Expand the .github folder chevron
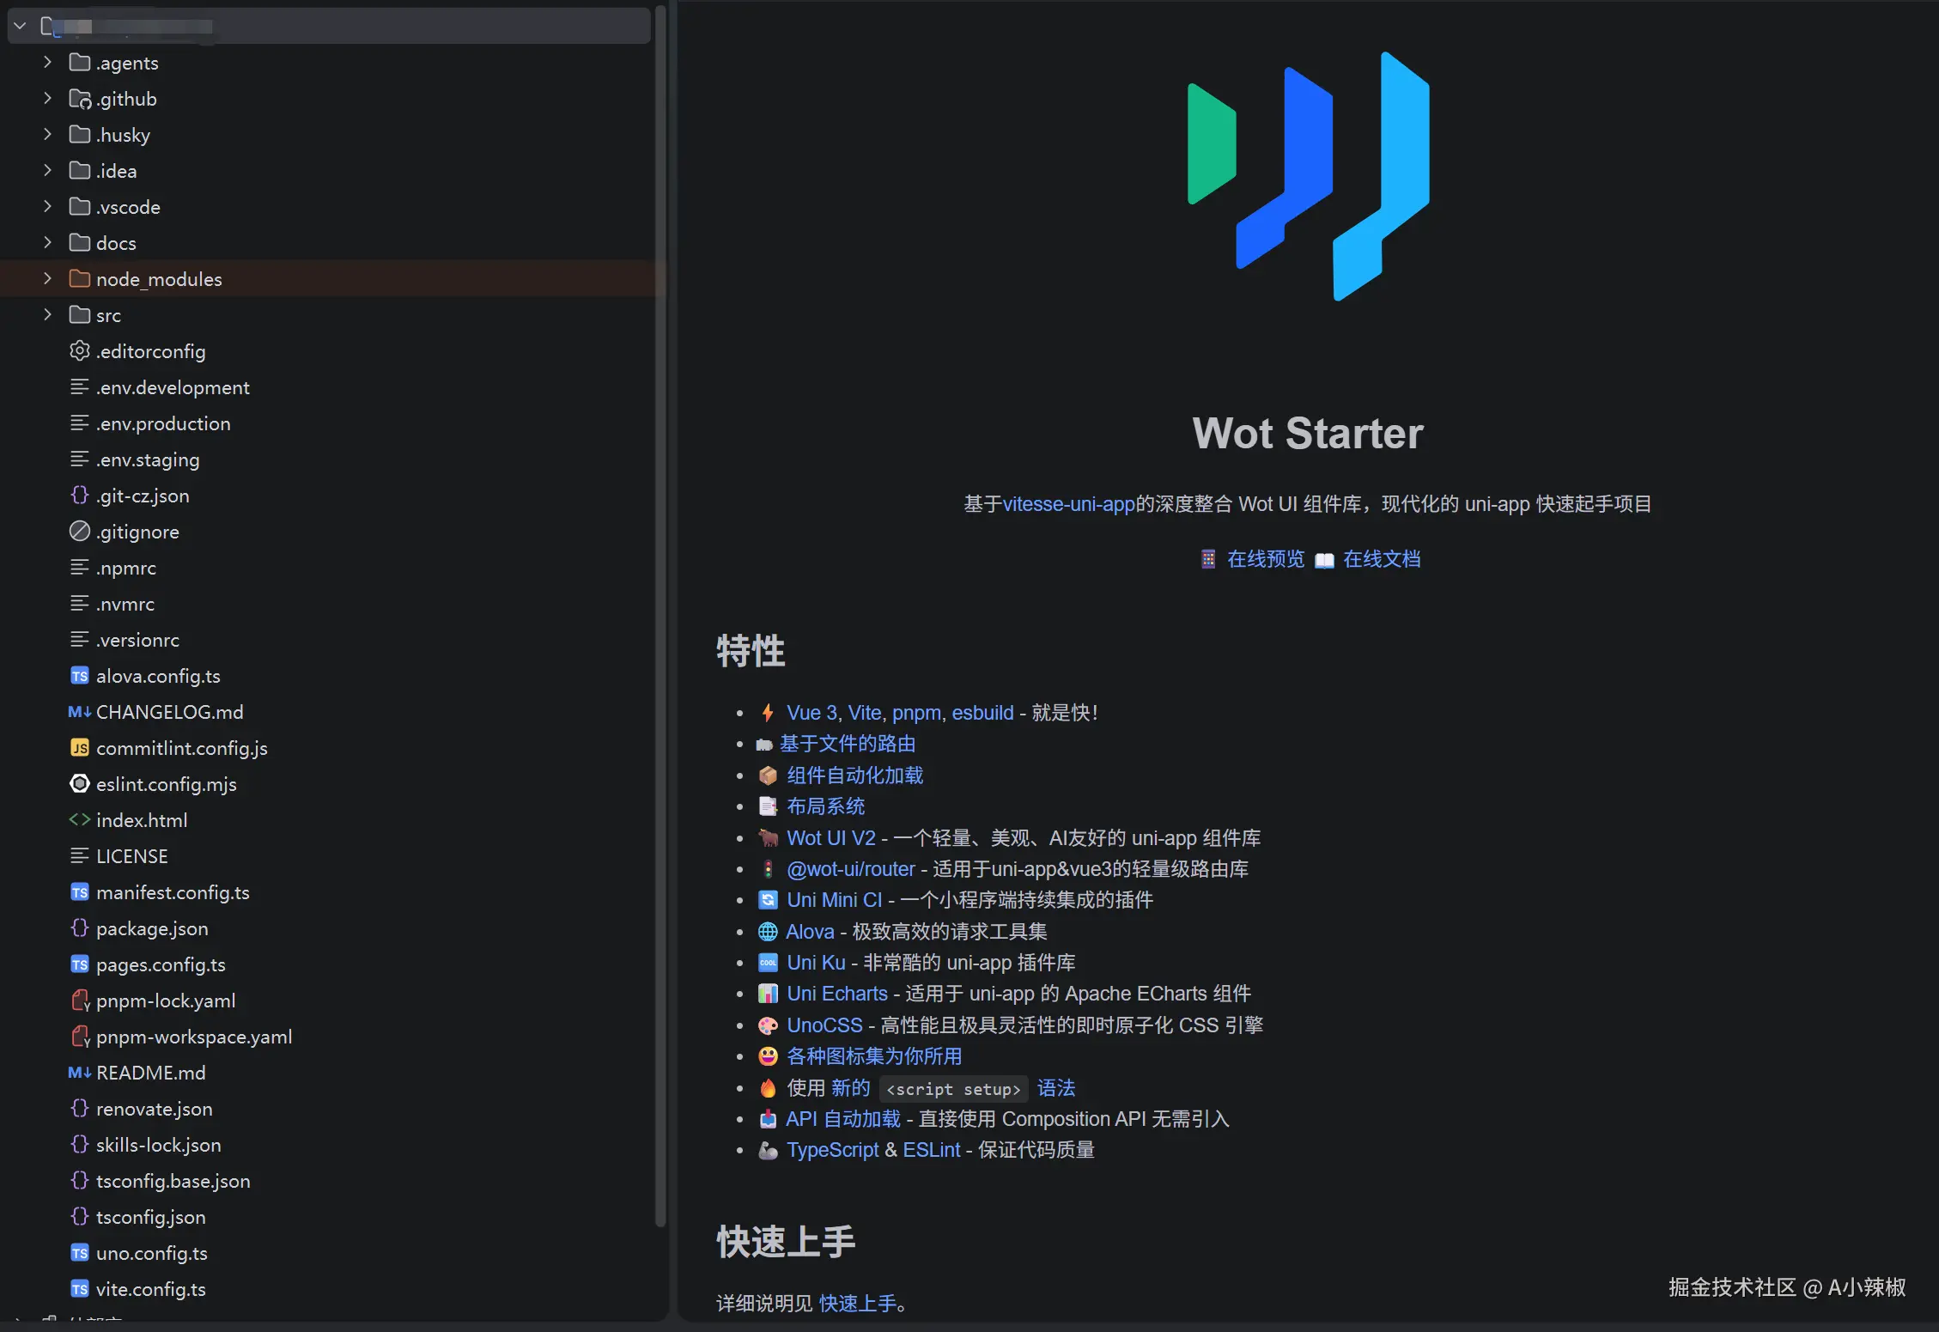 click(47, 99)
